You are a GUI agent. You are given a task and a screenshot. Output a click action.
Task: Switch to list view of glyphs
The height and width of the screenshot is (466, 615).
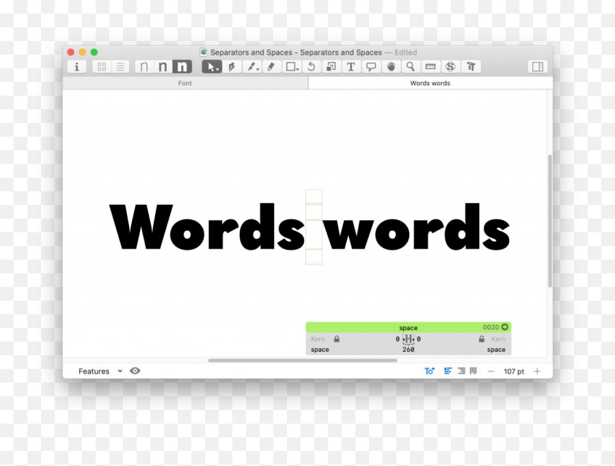click(x=120, y=67)
